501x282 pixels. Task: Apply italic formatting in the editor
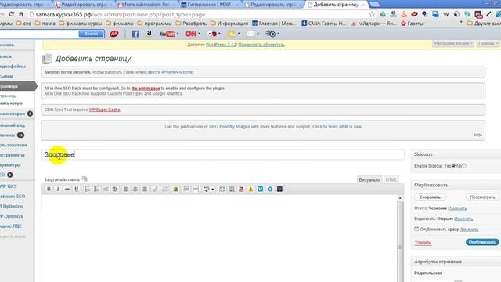point(58,189)
